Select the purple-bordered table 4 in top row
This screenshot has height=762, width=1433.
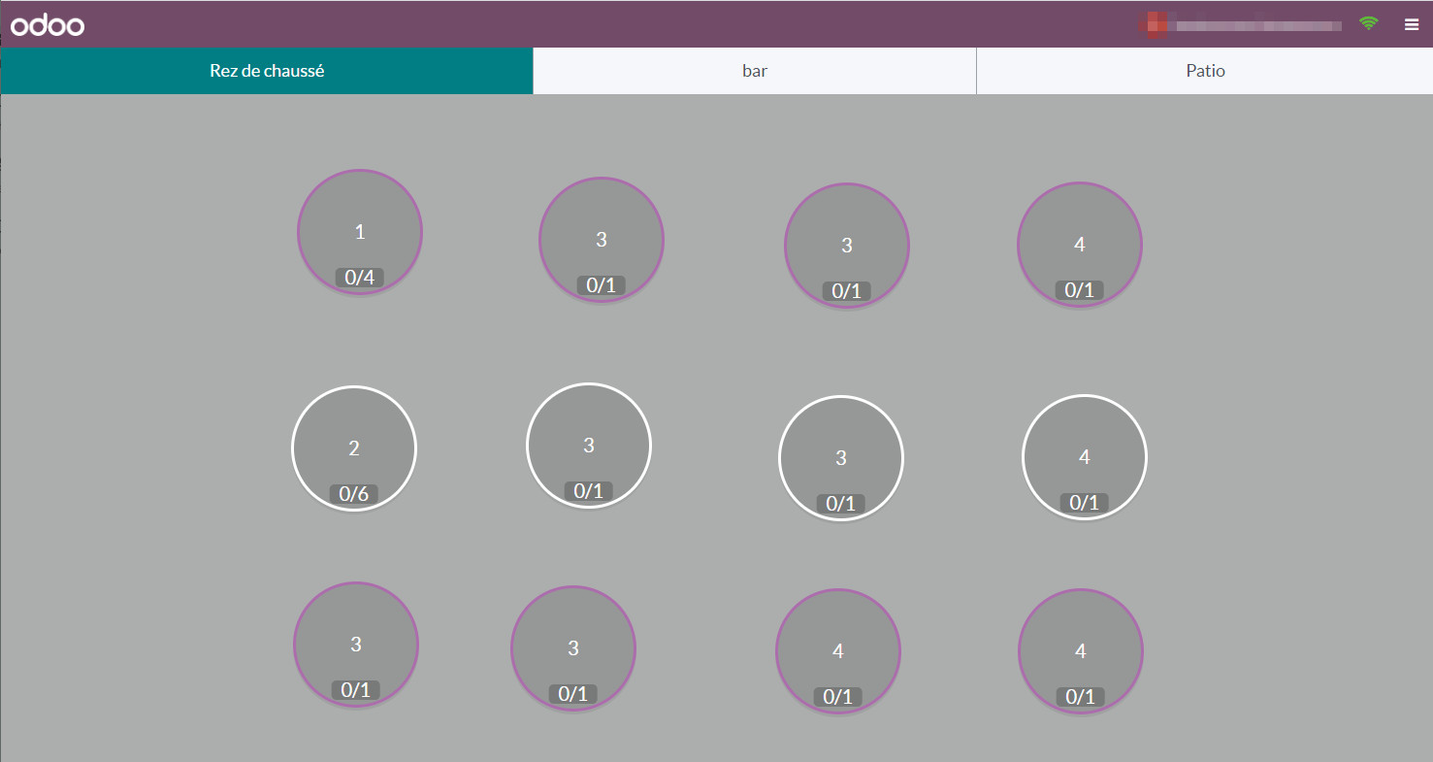point(1079,245)
